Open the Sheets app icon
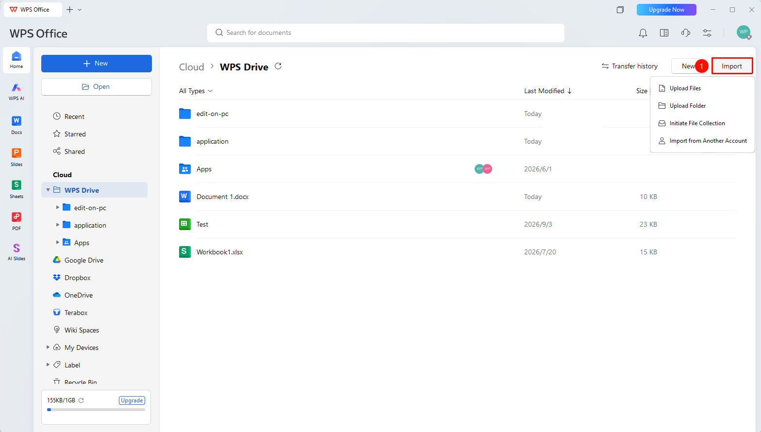The width and height of the screenshot is (761, 432). 17,189
